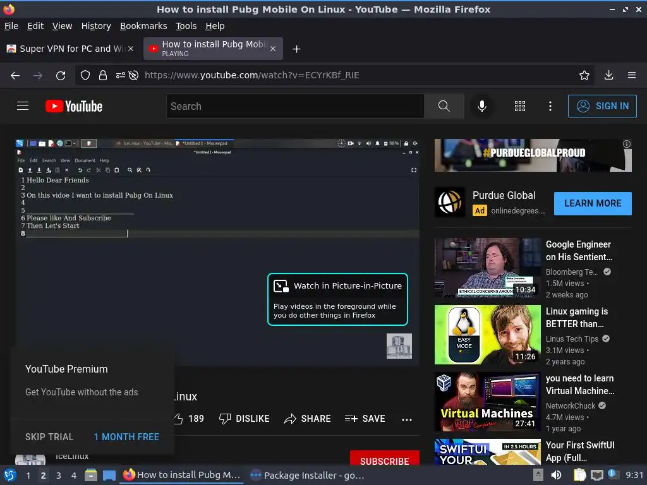Screen dimensions: 647x485
Task: Open 'Your First SwiftUI App' title
Action: click(580, 451)
